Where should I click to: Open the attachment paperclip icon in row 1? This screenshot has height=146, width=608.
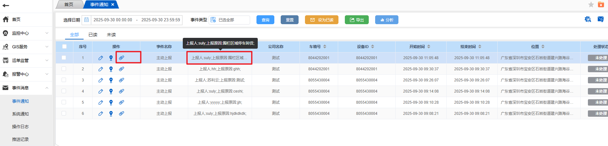pos(122,58)
